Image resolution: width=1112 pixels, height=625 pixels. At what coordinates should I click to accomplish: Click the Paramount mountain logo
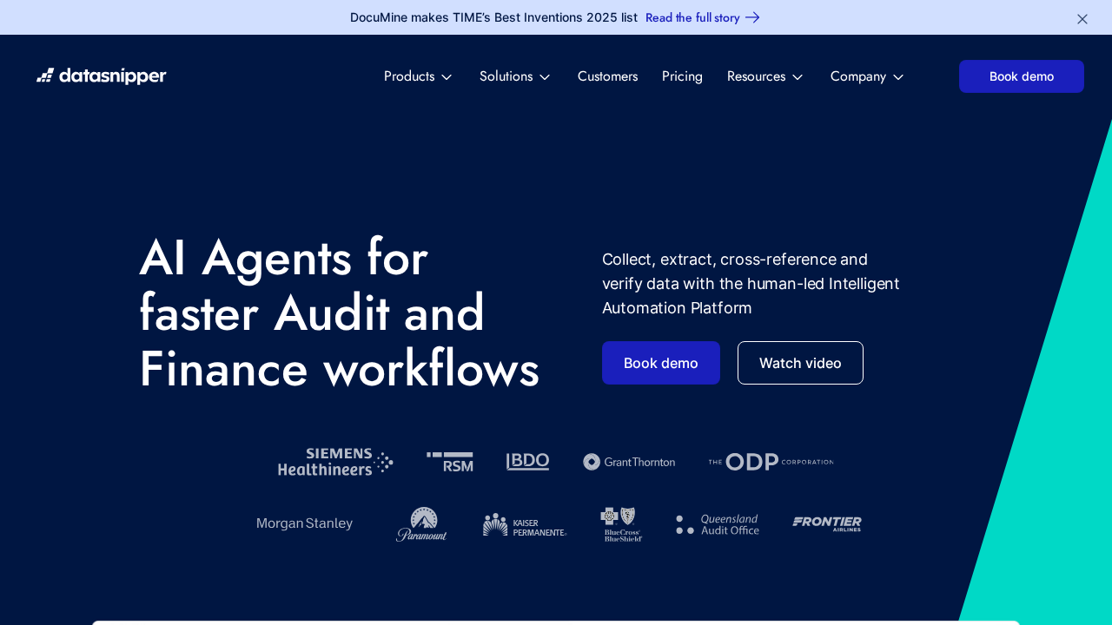421,523
